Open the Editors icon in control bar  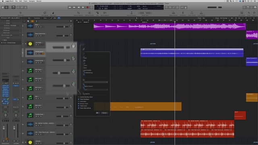pyautogui.click(x=25, y=7)
